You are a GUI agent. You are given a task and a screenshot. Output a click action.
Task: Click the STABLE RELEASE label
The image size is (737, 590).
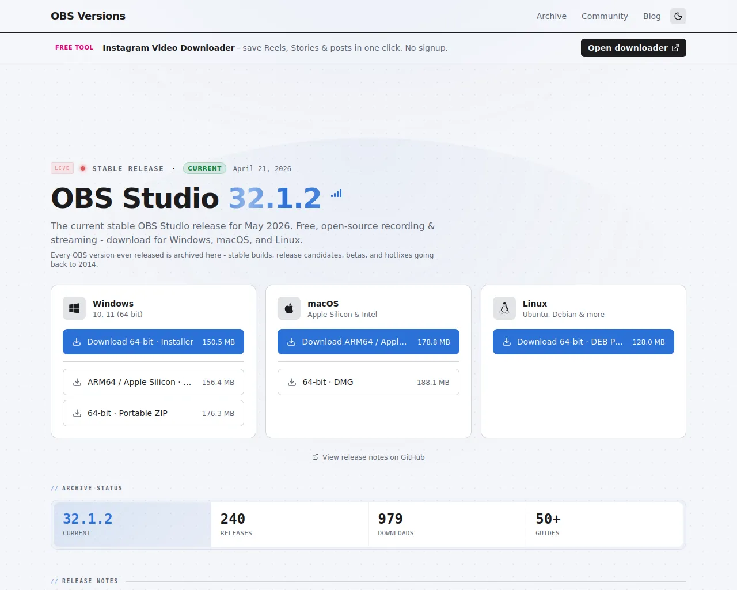pos(128,169)
